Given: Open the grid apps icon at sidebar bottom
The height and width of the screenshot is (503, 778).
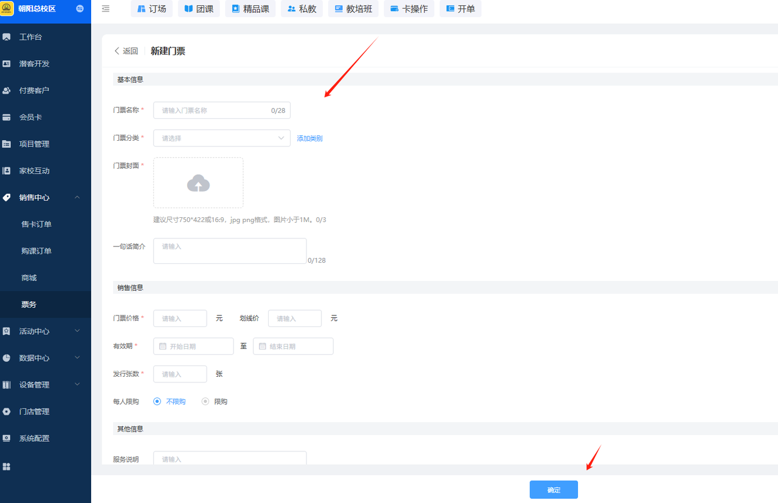Looking at the screenshot, I should click(x=7, y=467).
